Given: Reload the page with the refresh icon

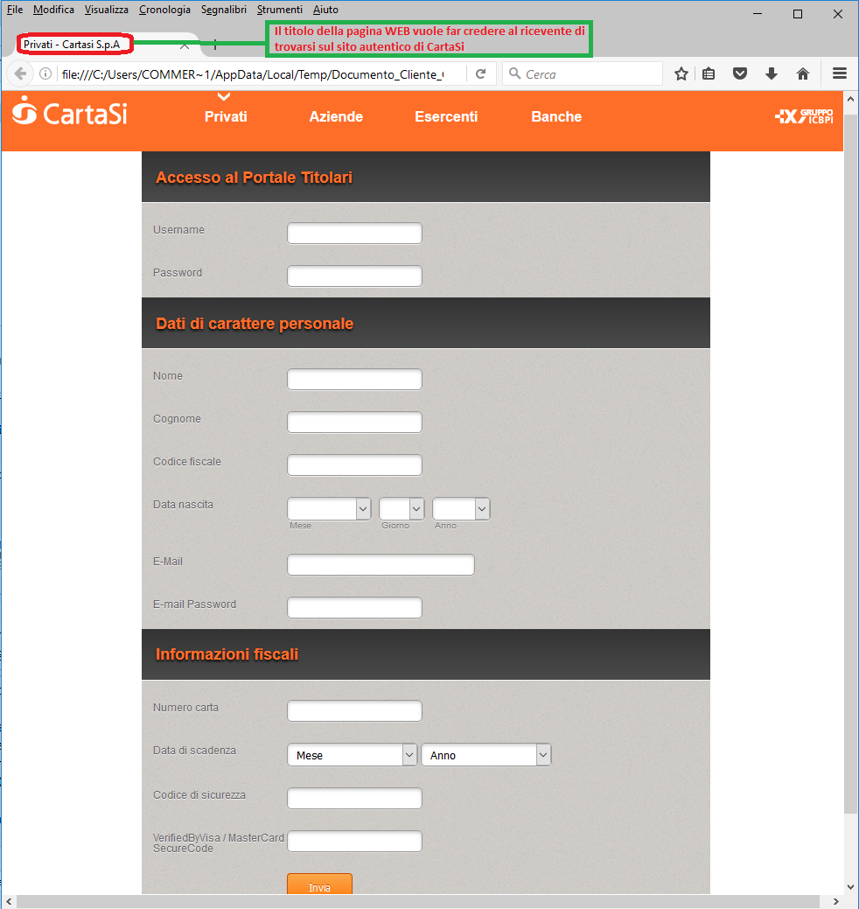Looking at the screenshot, I should coord(480,74).
